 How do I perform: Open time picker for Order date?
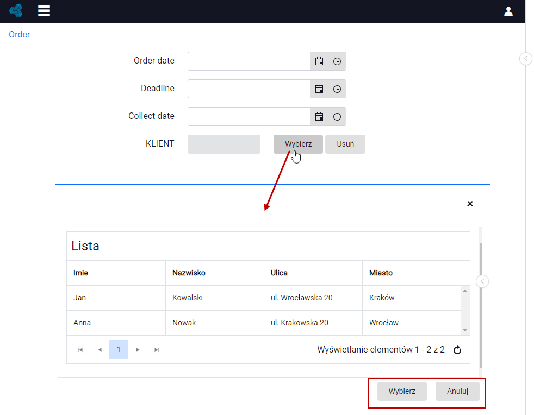point(337,61)
